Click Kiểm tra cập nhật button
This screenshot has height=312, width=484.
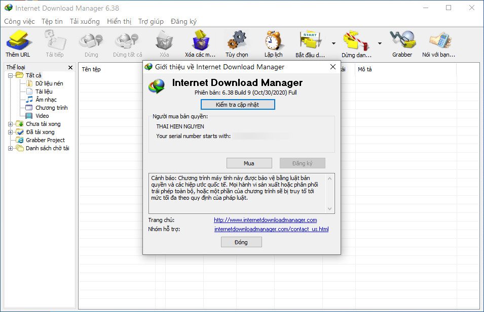point(238,104)
